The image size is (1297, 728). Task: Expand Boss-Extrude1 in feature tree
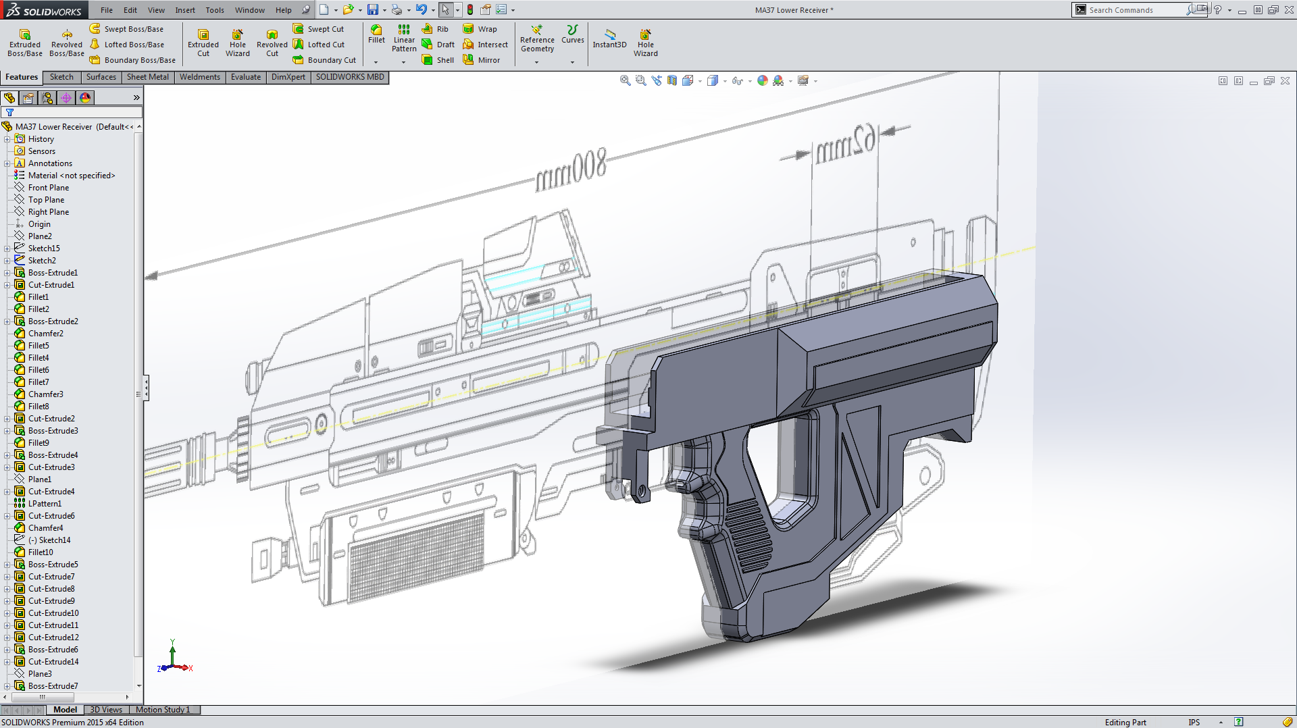(x=7, y=273)
